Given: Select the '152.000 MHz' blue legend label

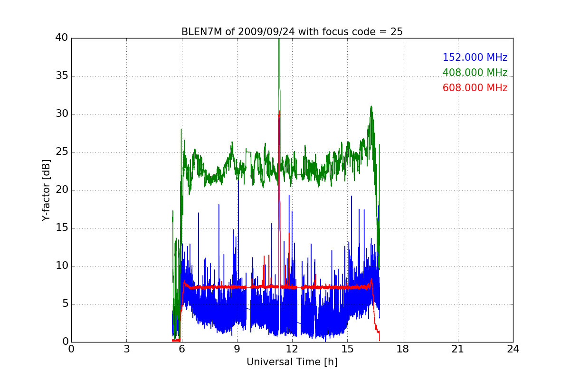Looking at the screenshot, I should click(475, 57).
